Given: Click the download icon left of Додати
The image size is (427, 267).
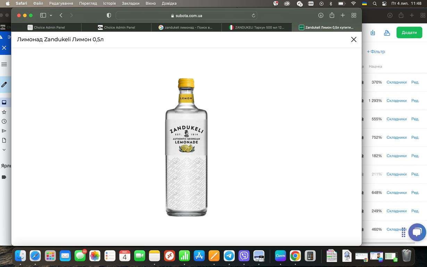Looking at the screenshot, I should 373,33.
